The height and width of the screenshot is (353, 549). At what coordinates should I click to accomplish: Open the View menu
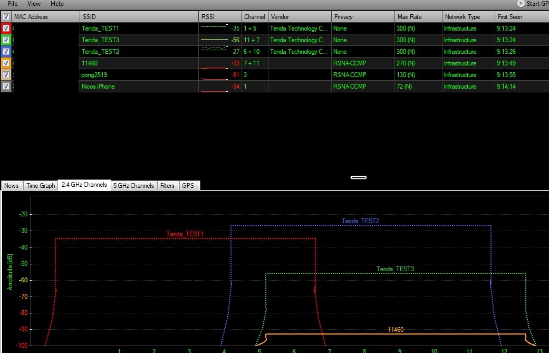click(34, 4)
